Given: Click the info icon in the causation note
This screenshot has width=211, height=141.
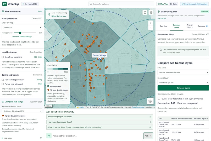Looking at the screenshot, I should click(x=161, y=50).
